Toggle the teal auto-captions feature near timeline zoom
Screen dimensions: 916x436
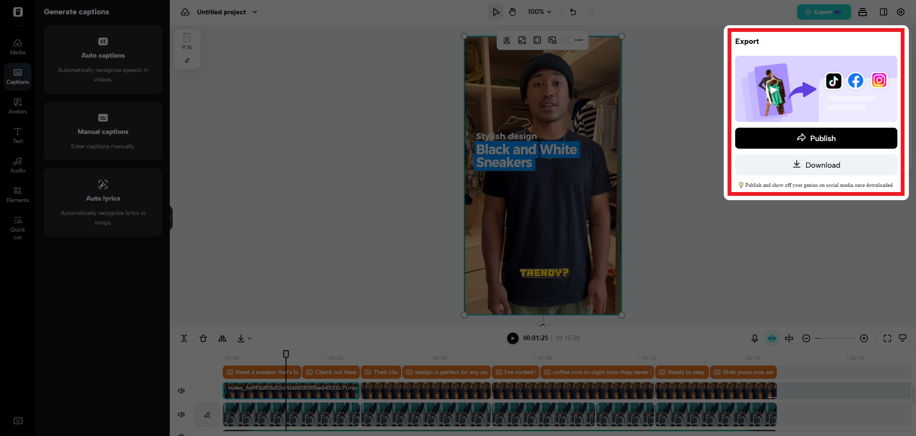[x=772, y=338]
